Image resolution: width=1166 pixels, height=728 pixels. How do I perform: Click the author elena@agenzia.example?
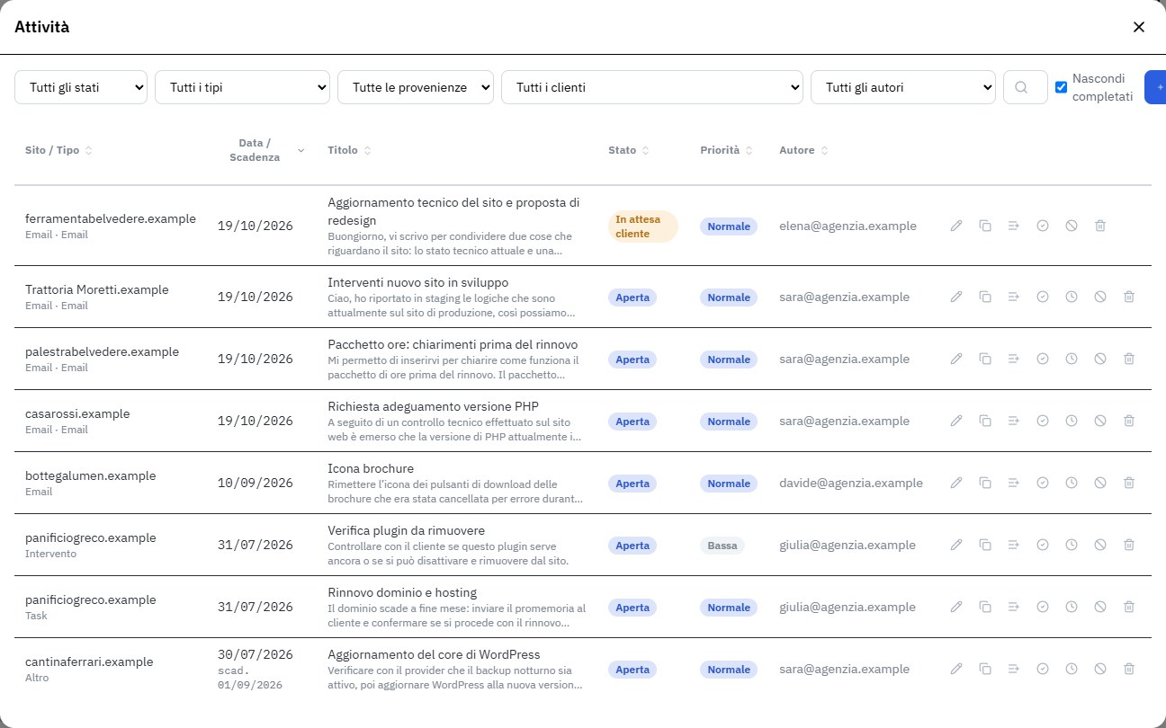848,226
